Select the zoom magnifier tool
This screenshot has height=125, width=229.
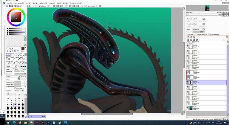click(10, 51)
